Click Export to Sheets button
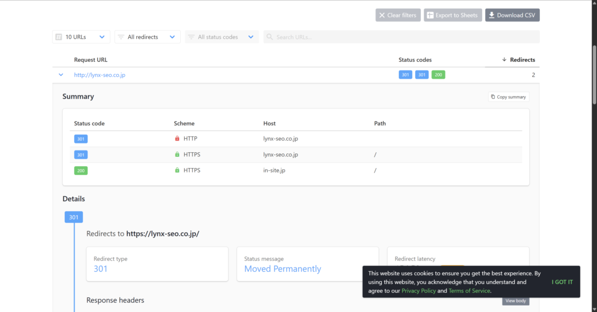 451,15
